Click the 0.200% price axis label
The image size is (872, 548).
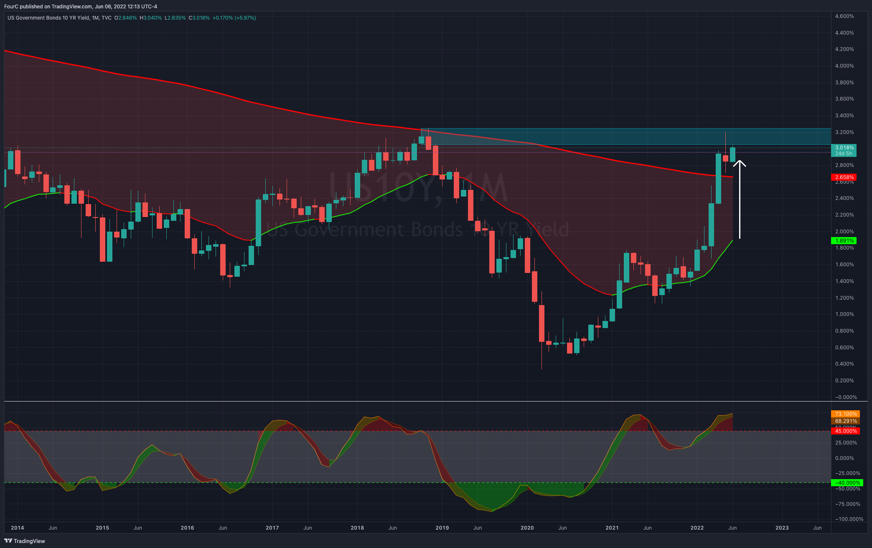coord(844,381)
